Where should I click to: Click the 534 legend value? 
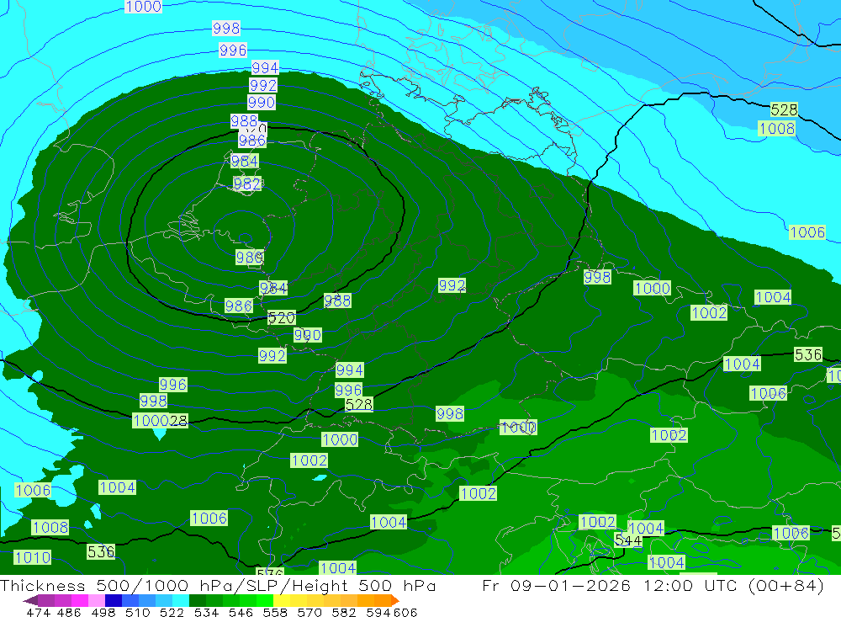[207, 612]
